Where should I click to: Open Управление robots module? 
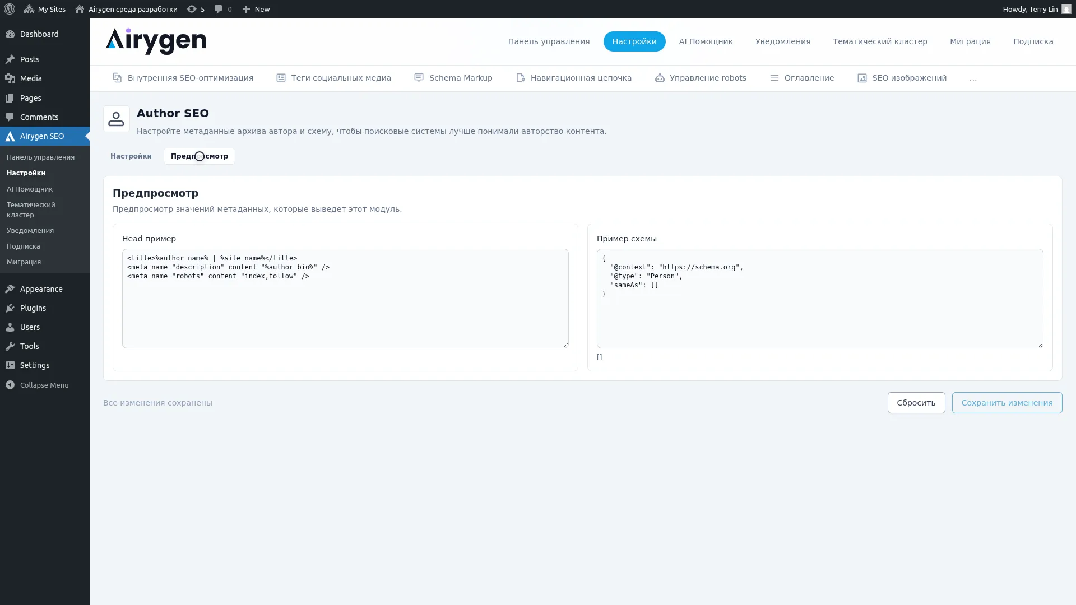[x=701, y=78]
